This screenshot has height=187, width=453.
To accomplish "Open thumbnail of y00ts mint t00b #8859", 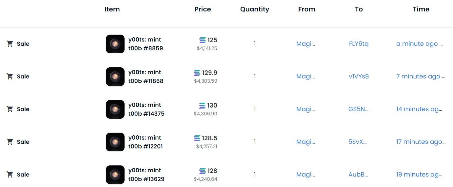I will tap(115, 44).
